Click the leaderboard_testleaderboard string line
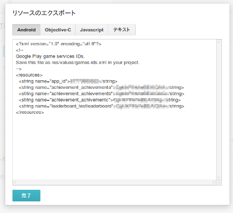 101,106
